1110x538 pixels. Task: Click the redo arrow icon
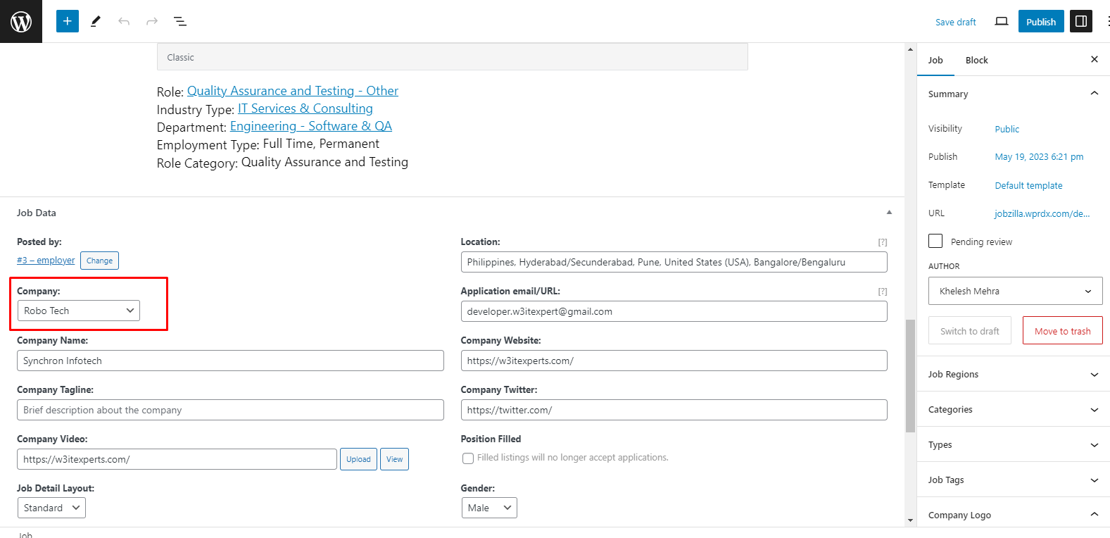coord(152,21)
